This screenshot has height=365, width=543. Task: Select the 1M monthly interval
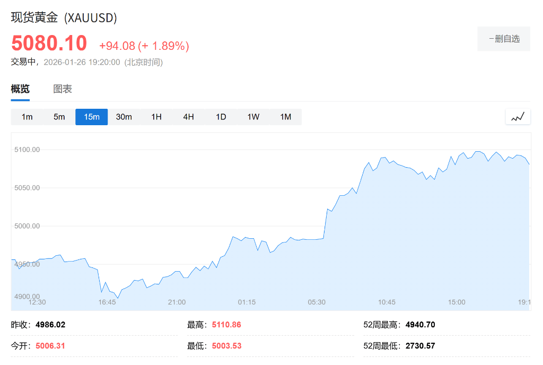click(286, 117)
